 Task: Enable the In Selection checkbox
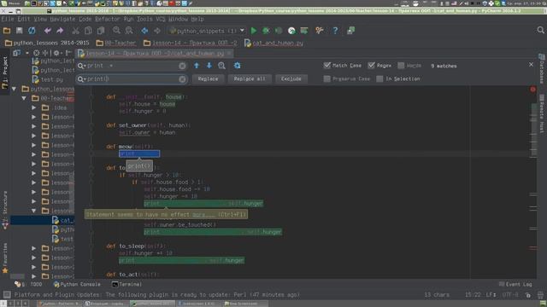tap(379, 79)
